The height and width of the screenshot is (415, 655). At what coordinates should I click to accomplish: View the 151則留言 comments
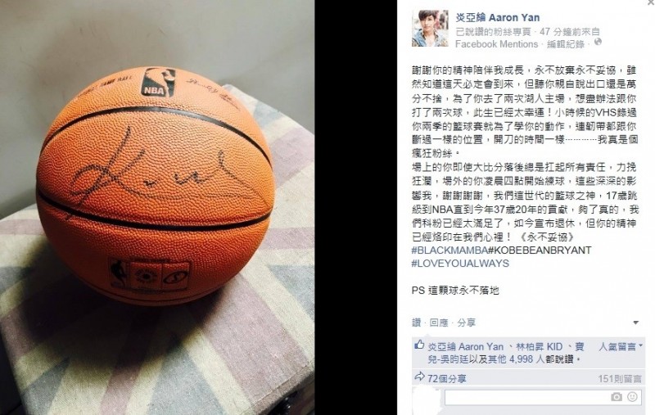point(620,379)
